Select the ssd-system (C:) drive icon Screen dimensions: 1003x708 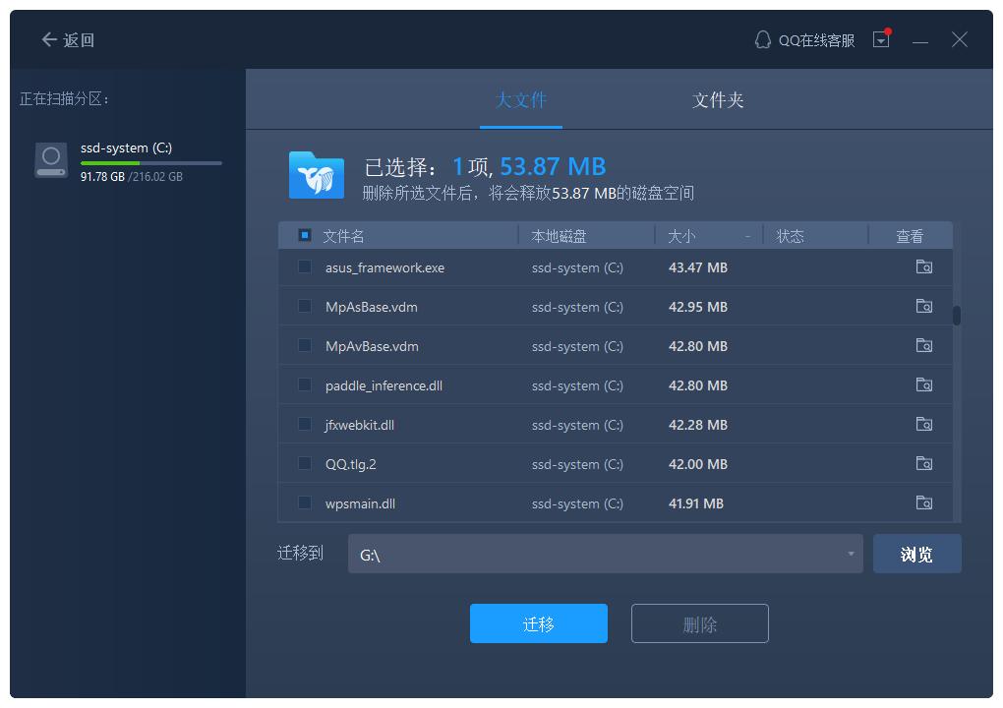pos(51,160)
